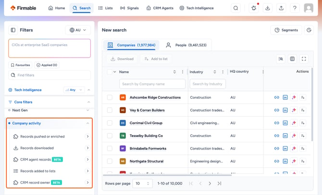Go to Home in navigation

(57, 8)
